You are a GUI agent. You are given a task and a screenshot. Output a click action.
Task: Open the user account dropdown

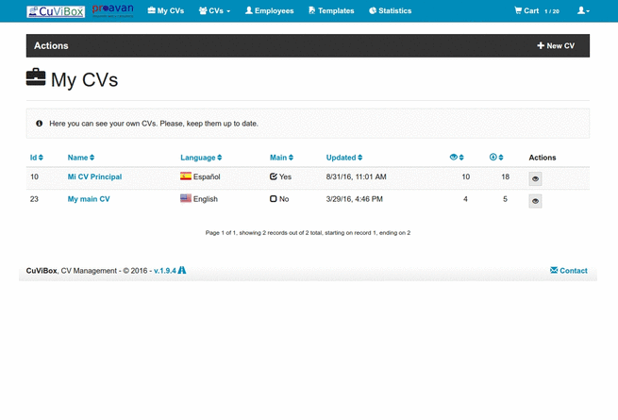(583, 11)
